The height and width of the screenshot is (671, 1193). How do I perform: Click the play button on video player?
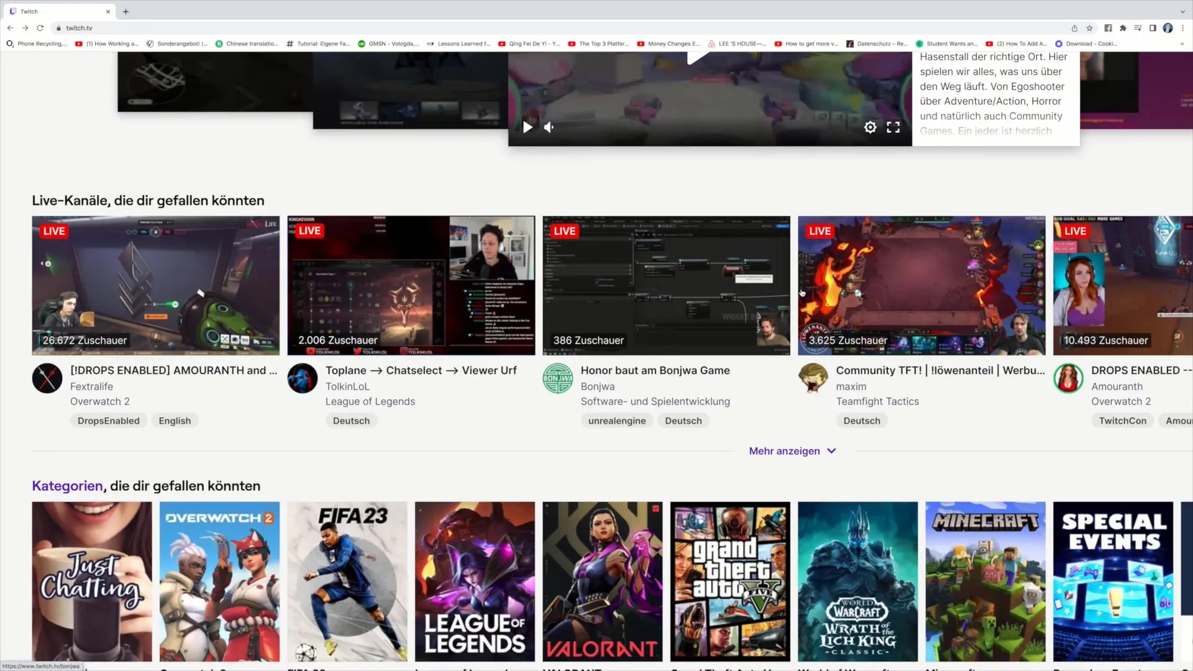(527, 127)
